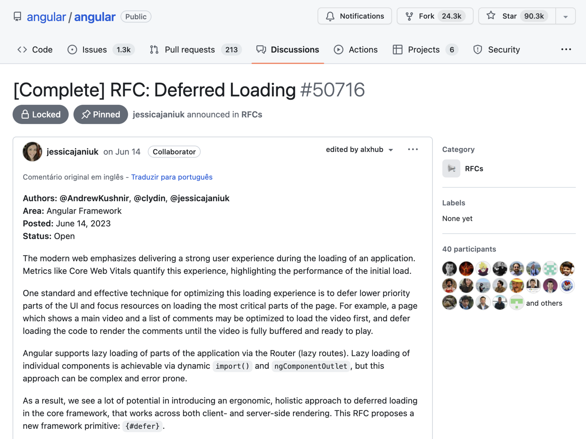586x439 pixels.
Task: Switch to the Code tab
Action: click(35, 49)
